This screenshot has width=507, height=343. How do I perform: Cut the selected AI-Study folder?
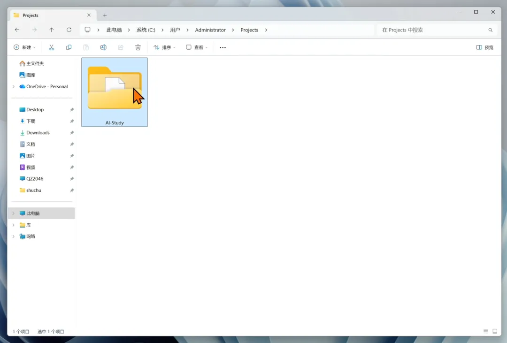(x=52, y=47)
